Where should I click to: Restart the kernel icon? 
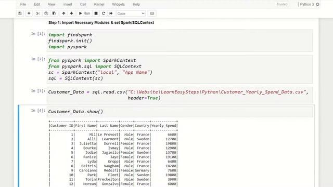pos(104,14)
